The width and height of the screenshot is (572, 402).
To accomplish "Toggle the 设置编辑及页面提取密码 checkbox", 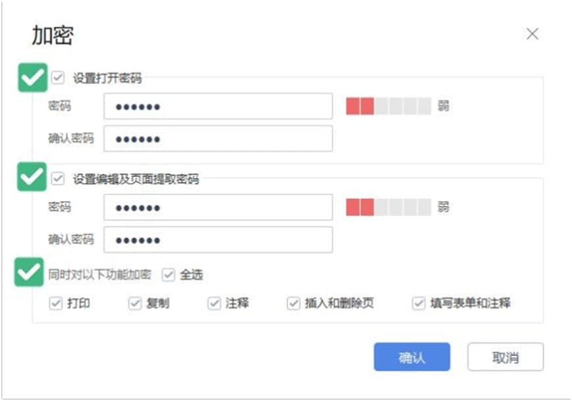I will [x=59, y=178].
